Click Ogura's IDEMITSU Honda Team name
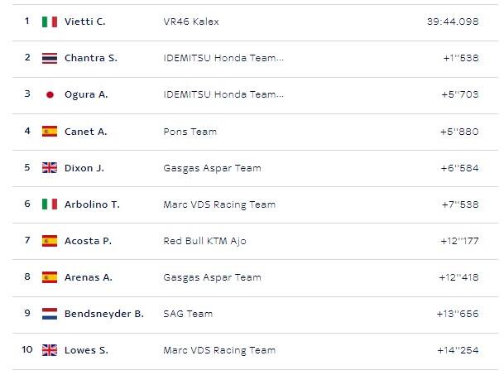This screenshot has width=504, height=375. 223,94
